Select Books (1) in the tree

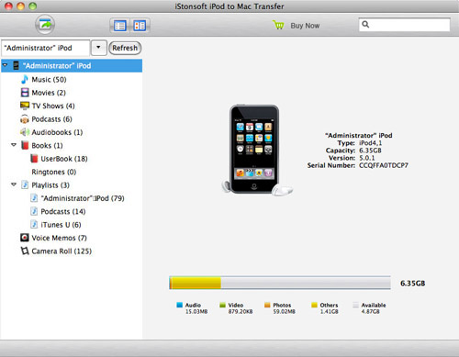tap(47, 146)
